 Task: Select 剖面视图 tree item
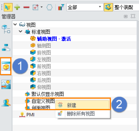click(41, 108)
